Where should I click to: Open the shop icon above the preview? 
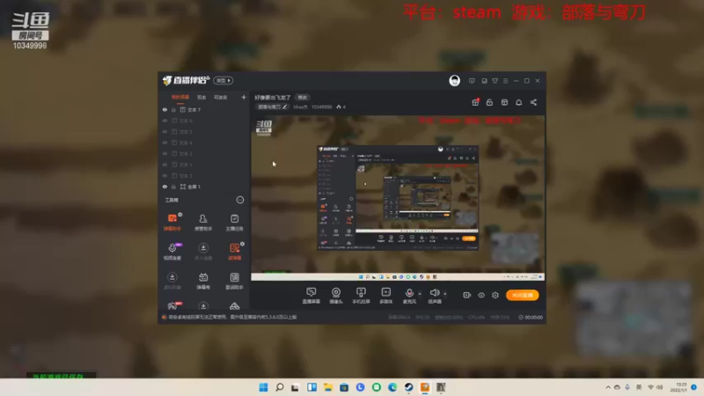[504, 102]
